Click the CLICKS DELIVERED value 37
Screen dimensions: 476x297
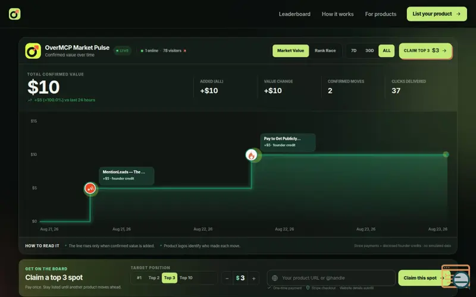coord(396,91)
